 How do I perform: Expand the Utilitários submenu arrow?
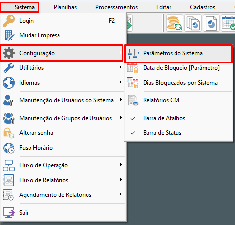(121, 67)
